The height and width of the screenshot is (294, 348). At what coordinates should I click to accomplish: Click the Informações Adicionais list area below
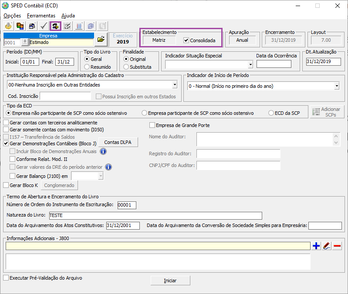click(x=158, y=262)
